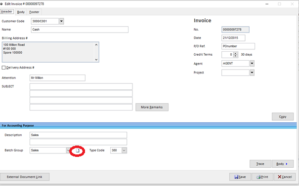Screen dimensions: 299x186
Task: Click the empty Project combo field
Action: pos(235,73)
